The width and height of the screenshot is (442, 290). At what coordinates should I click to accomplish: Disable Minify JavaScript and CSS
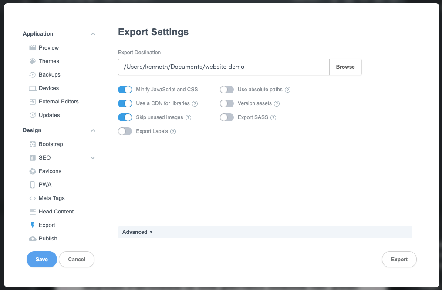(x=125, y=89)
